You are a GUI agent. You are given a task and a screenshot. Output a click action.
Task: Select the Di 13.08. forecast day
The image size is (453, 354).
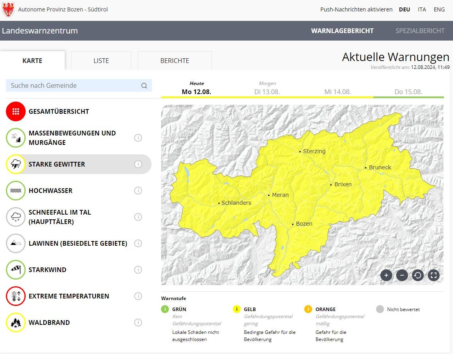point(267,92)
